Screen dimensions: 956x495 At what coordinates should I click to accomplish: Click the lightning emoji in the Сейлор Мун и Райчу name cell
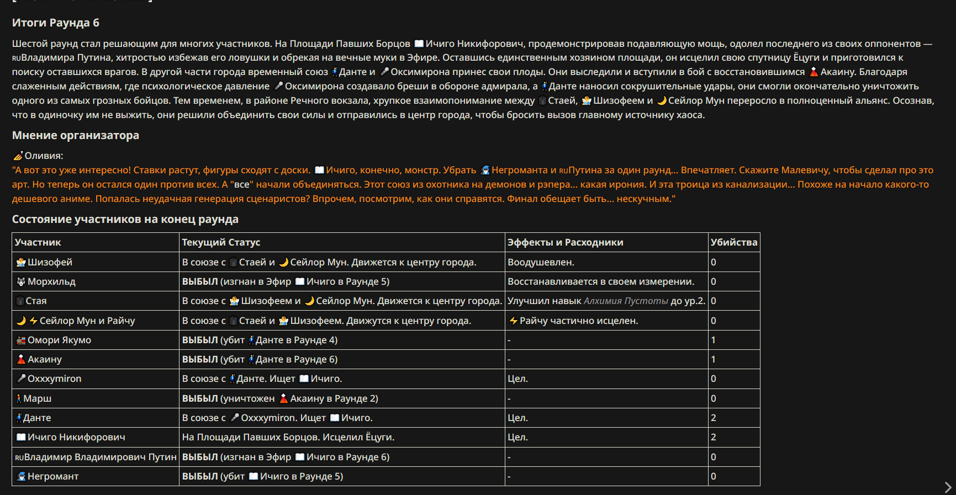34,321
